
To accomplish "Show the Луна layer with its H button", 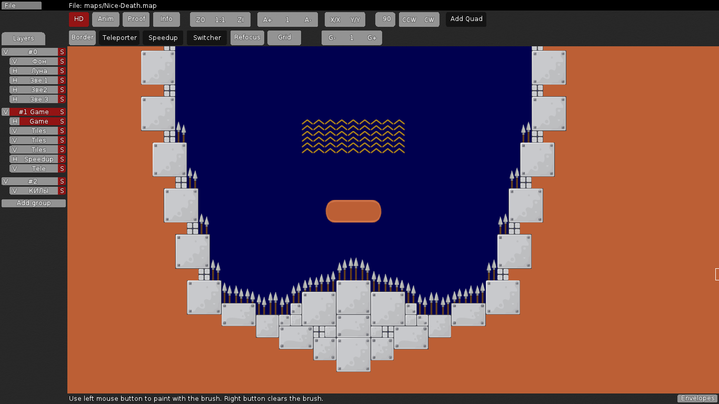I will click(15, 71).
